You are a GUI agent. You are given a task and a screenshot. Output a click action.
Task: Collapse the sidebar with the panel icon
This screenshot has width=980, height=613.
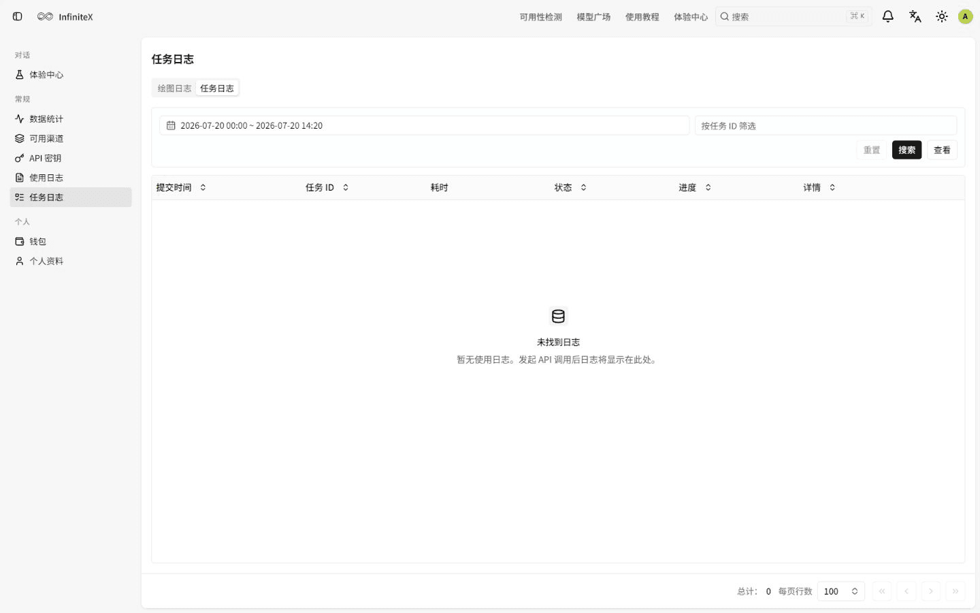tap(18, 16)
